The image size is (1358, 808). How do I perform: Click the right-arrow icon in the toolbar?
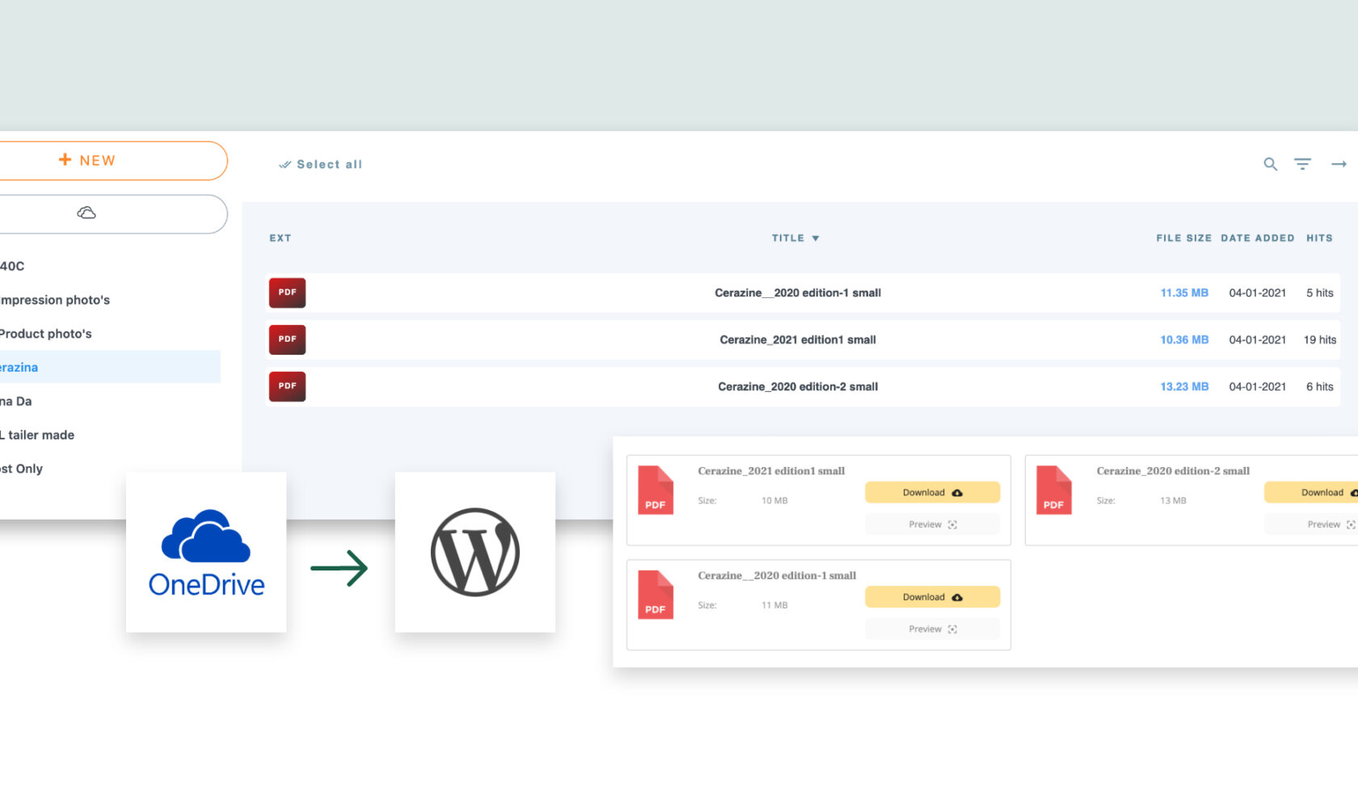click(1339, 164)
